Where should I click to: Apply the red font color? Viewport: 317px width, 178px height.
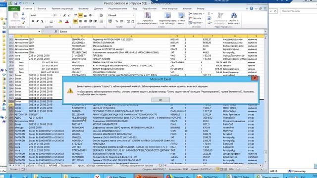tap(67, 21)
